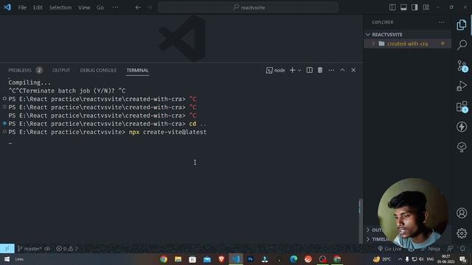Switch to the Output tab
The height and width of the screenshot is (265, 472).
61,71
